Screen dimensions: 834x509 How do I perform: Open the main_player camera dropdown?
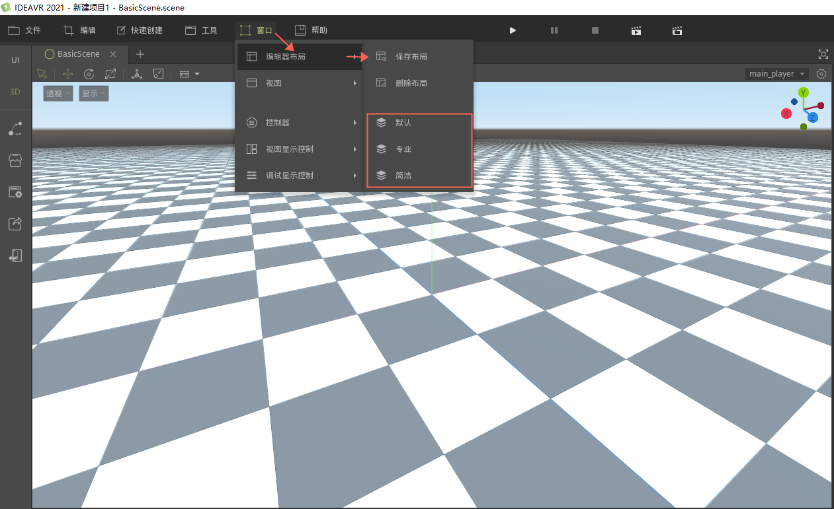[776, 74]
